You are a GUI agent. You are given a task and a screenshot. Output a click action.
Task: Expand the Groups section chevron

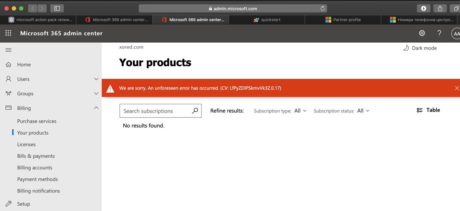pos(96,93)
